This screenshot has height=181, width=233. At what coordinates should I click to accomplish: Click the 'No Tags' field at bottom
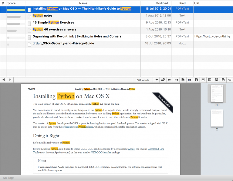point(8,178)
